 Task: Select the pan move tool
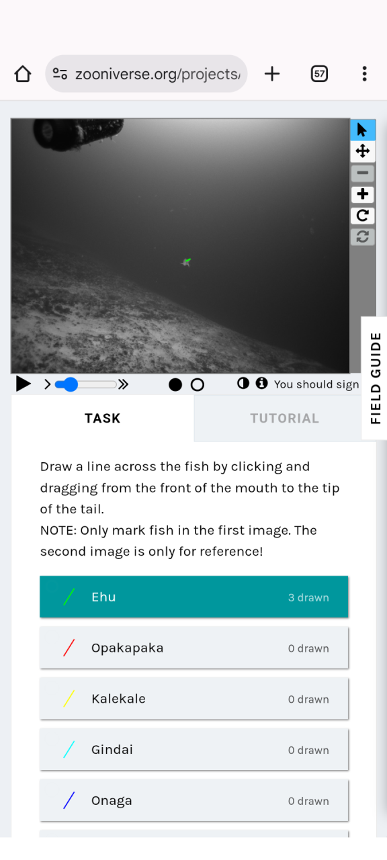click(x=363, y=151)
